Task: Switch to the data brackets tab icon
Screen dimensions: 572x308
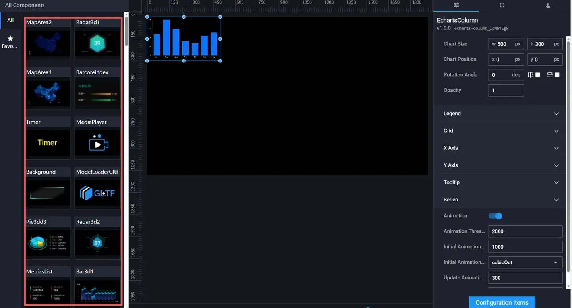Action: coord(502,5)
